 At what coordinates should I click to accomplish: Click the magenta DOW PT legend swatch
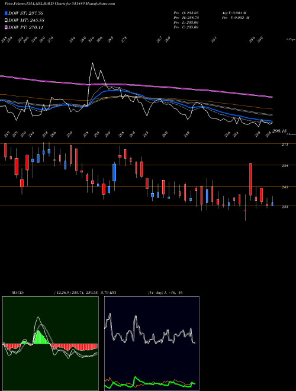point(6,27)
